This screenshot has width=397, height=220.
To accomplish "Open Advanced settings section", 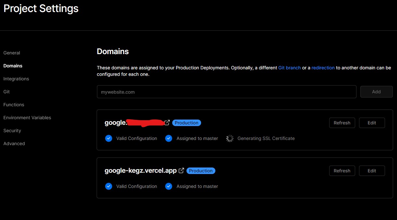I will [x=14, y=144].
